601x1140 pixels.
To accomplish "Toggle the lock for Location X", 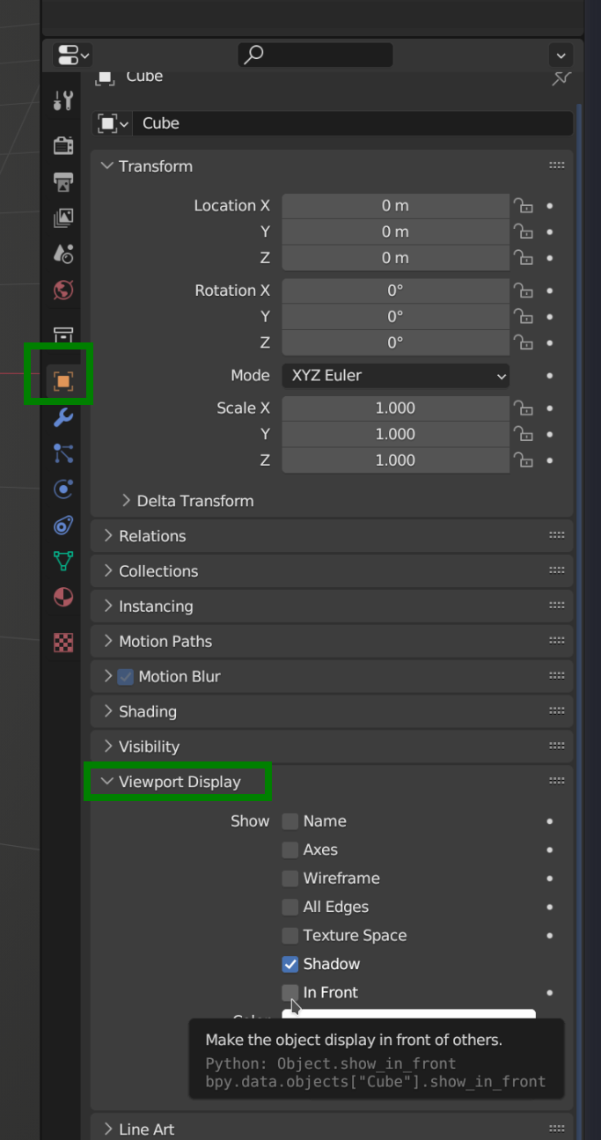I will tap(524, 206).
